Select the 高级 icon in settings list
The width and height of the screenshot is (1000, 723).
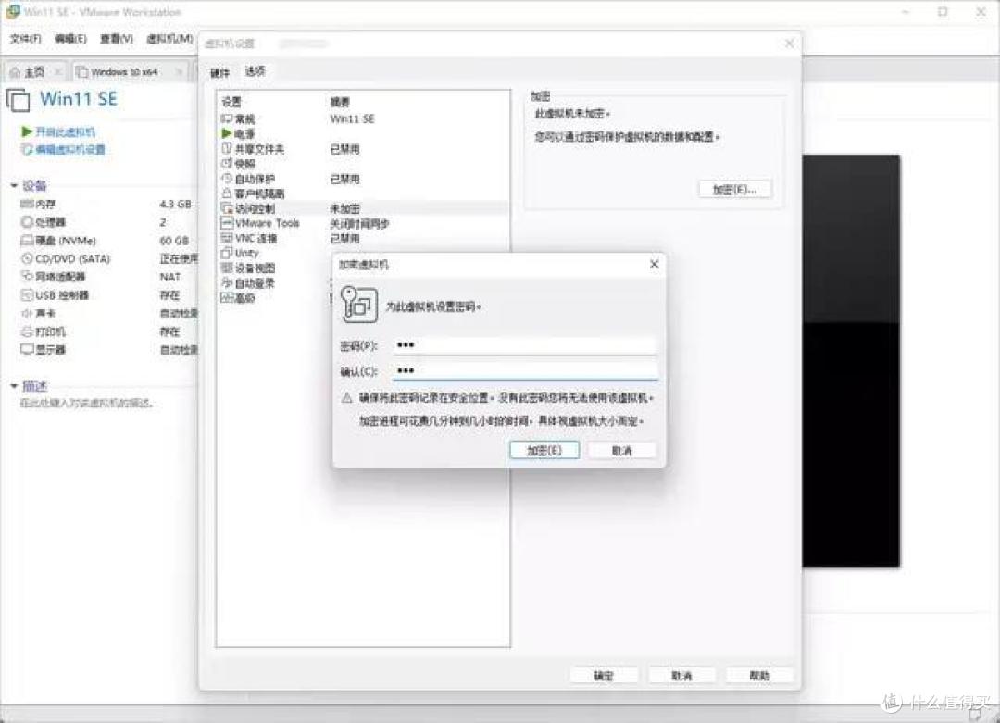click(x=227, y=298)
